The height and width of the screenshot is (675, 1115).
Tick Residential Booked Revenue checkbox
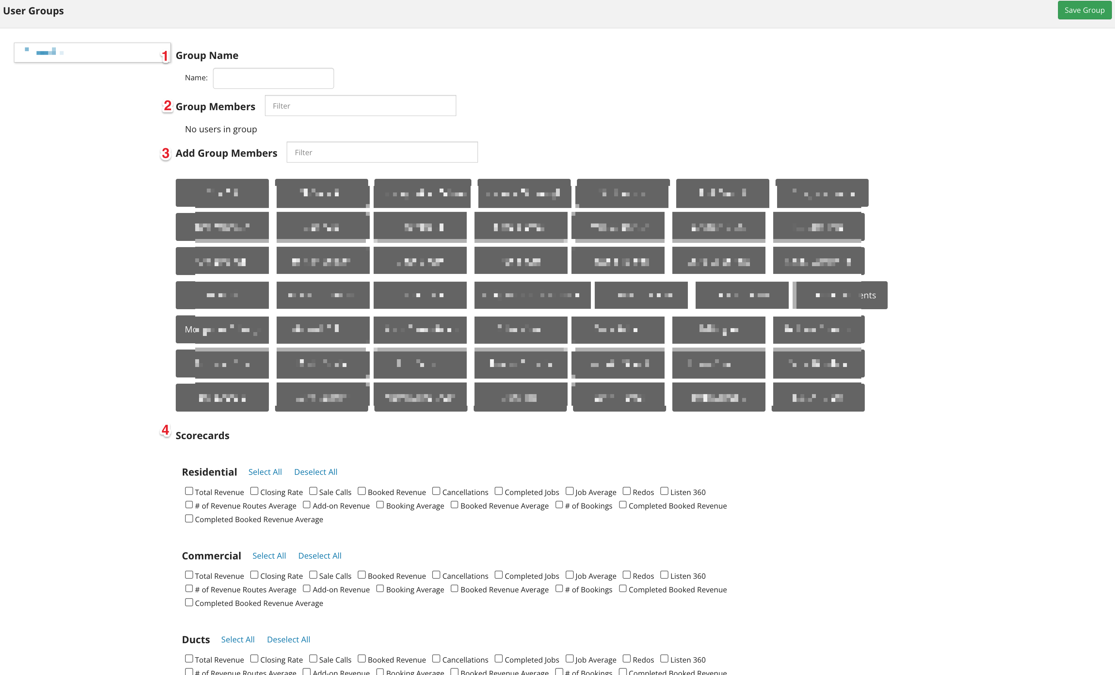pos(362,491)
